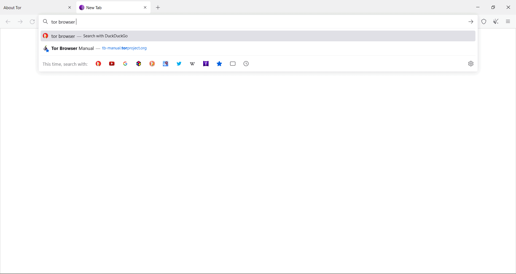Close the About Tor tab
The width and height of the screenshot is (516, 274).
pyautogui.click(x=70, y=8)
